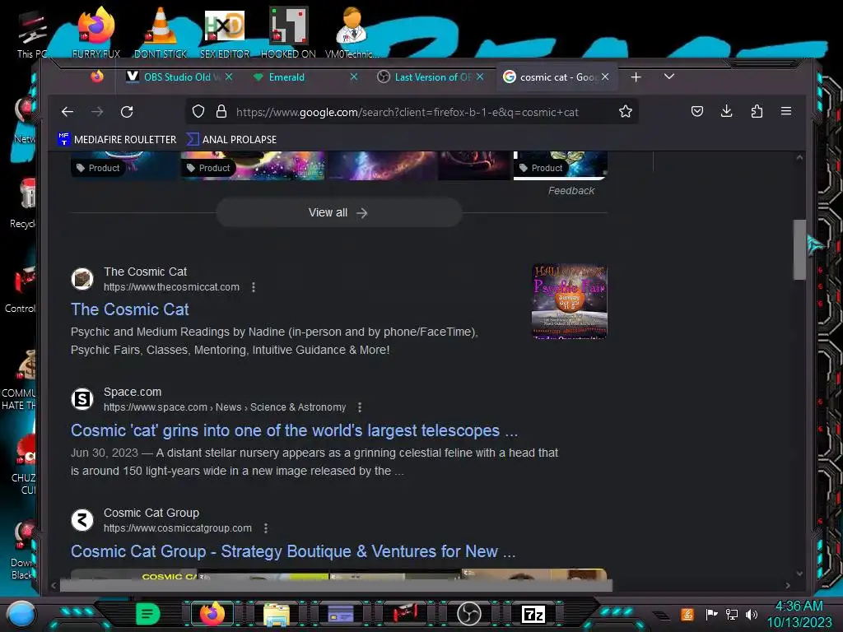The height and width of the screenshot is (632, 843).
Task: Click the Cosmic Cat Group favicon
Action: click(x=82, y=520)
